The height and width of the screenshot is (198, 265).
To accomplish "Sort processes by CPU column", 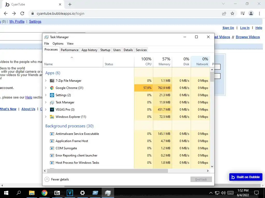I will [144, 61].
